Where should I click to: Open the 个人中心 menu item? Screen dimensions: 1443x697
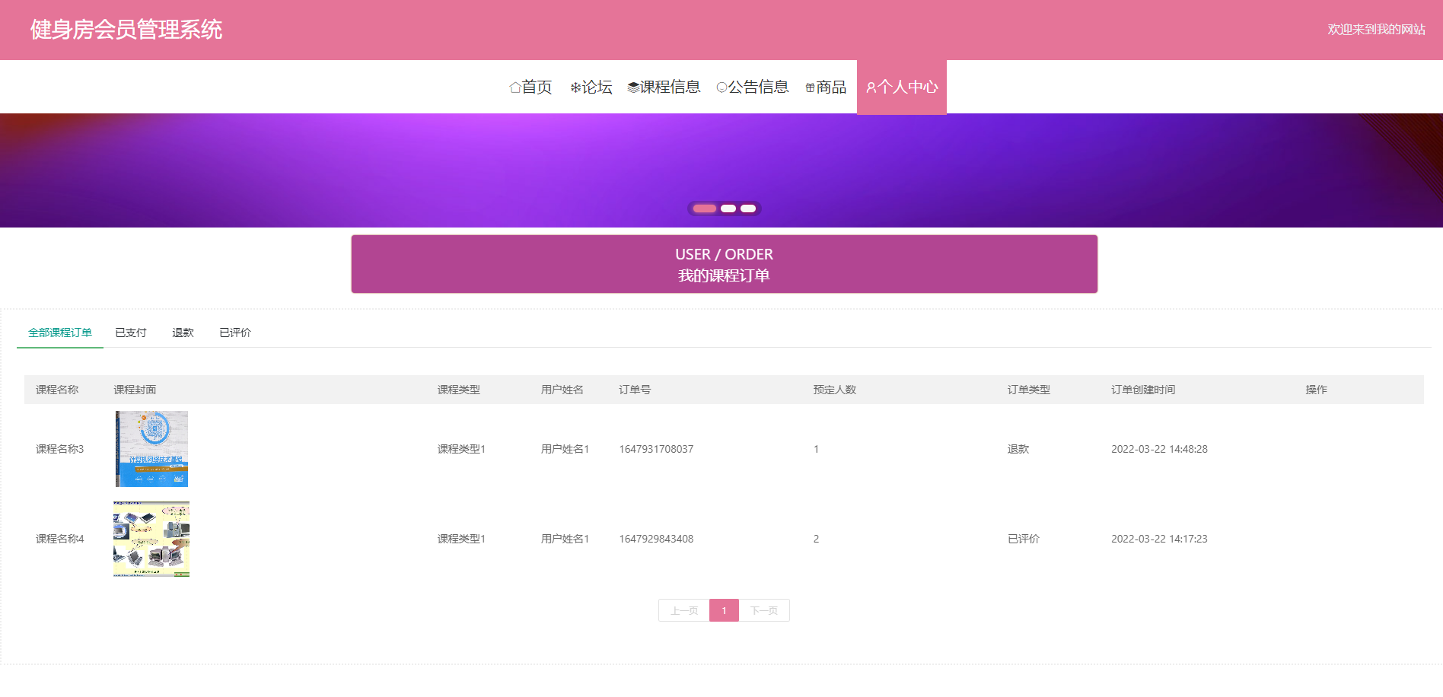(x=902, y=88)
